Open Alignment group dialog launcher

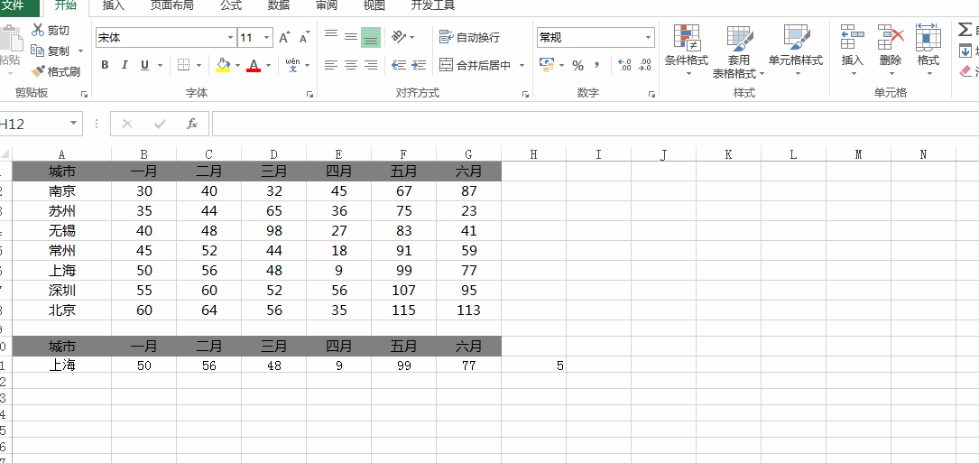525,95
